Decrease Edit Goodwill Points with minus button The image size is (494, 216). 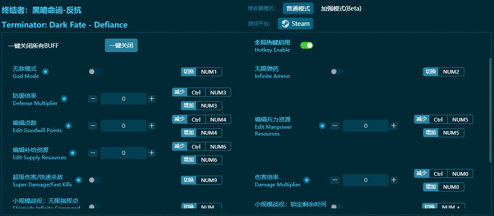pyautogui.click(x=93, y=126)
